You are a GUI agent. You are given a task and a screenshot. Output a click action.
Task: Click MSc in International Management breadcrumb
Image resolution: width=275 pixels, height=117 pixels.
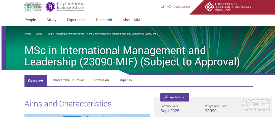click(124, 34)
